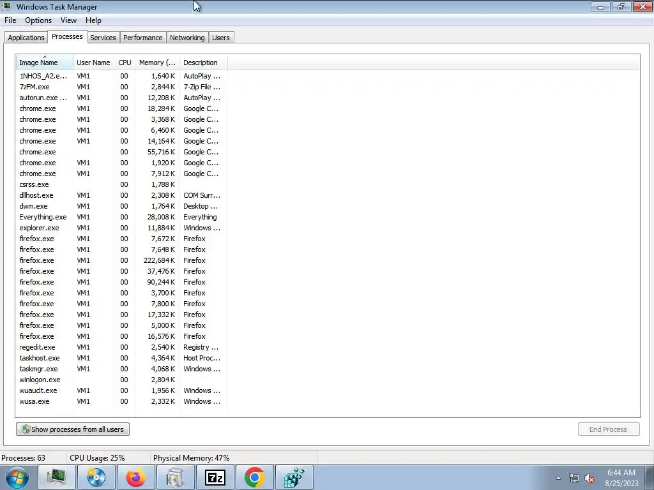This screenshot has width=654, height=490.
Task: Open the View menu
Action: pyautogui.click(x=68, y=20)
